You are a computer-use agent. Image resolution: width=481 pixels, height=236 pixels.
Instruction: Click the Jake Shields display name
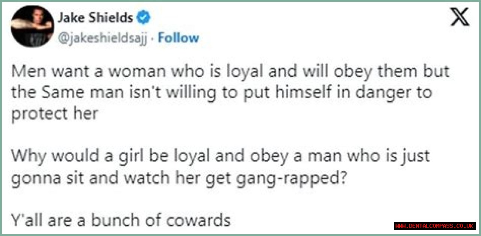[95, 18]
